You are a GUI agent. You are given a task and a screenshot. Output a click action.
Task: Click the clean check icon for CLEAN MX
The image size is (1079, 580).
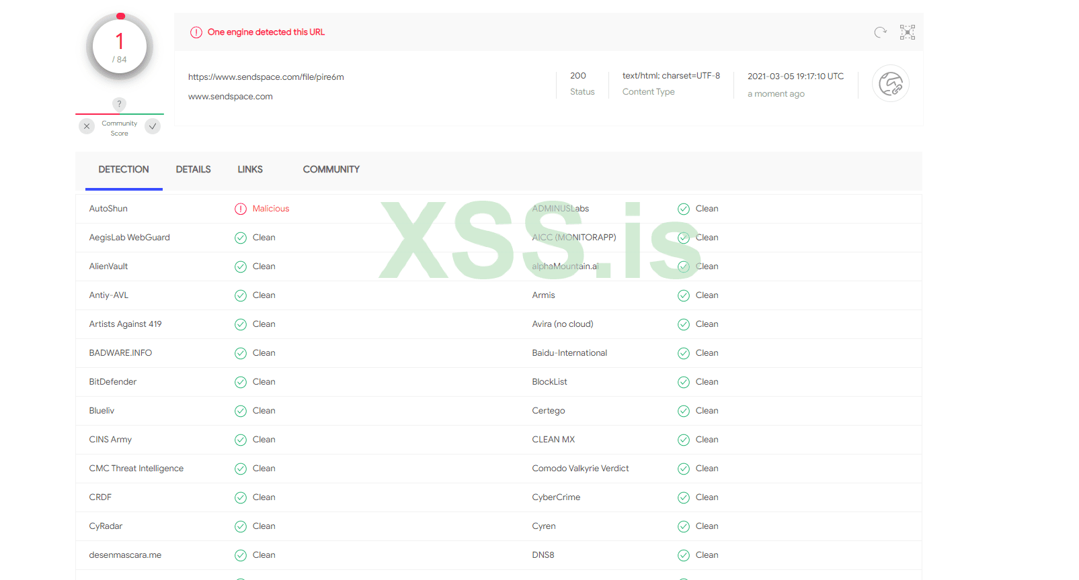(684, 440)
